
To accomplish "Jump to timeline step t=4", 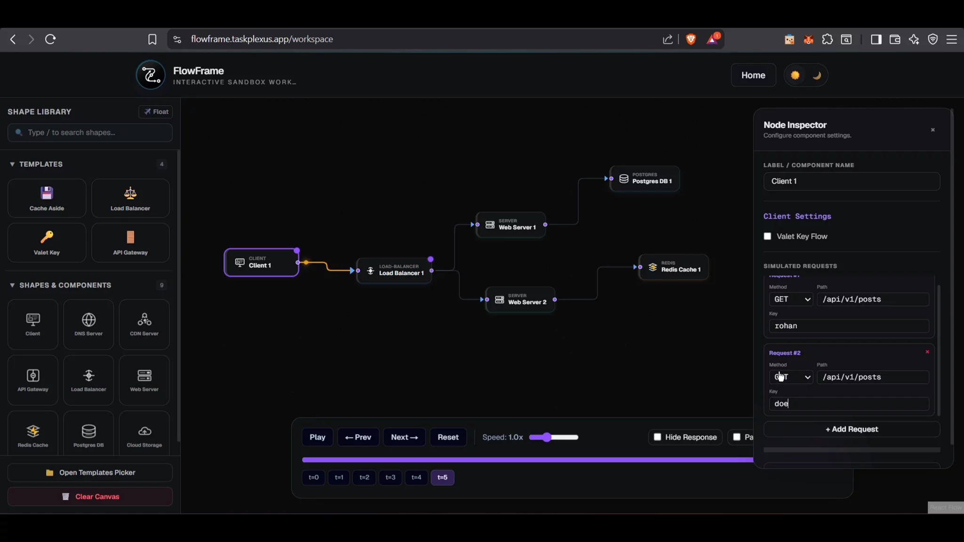I will 416,477.
